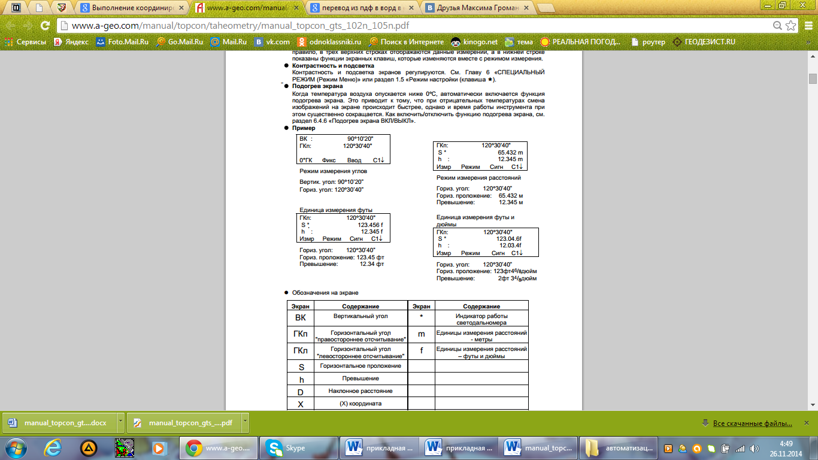
Task: Select the active www.a-geo.com/manual tab
Action: pos(248,8)
